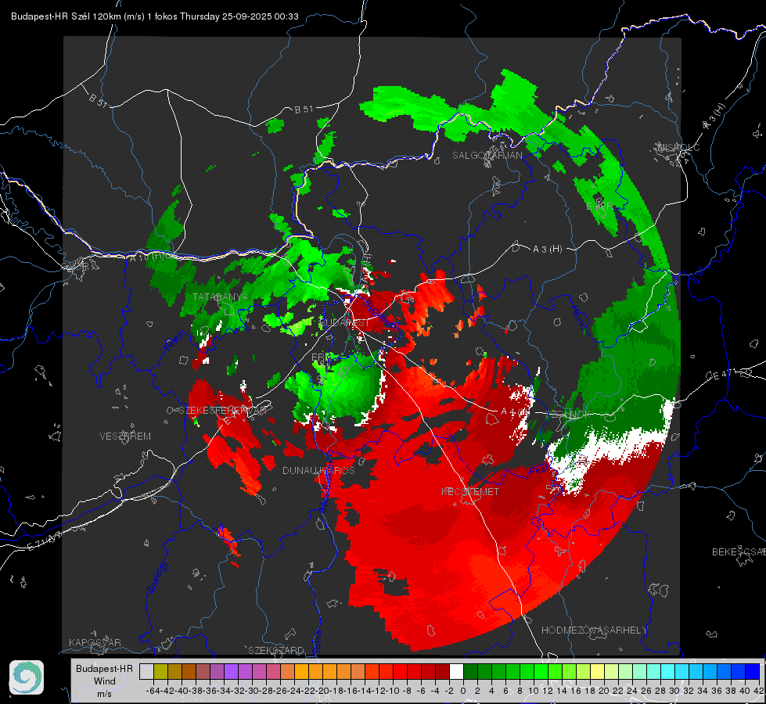The width and height of the screenshot is (766, 704).
Task: Click the ÉRD town label
Action: [321, 357]
